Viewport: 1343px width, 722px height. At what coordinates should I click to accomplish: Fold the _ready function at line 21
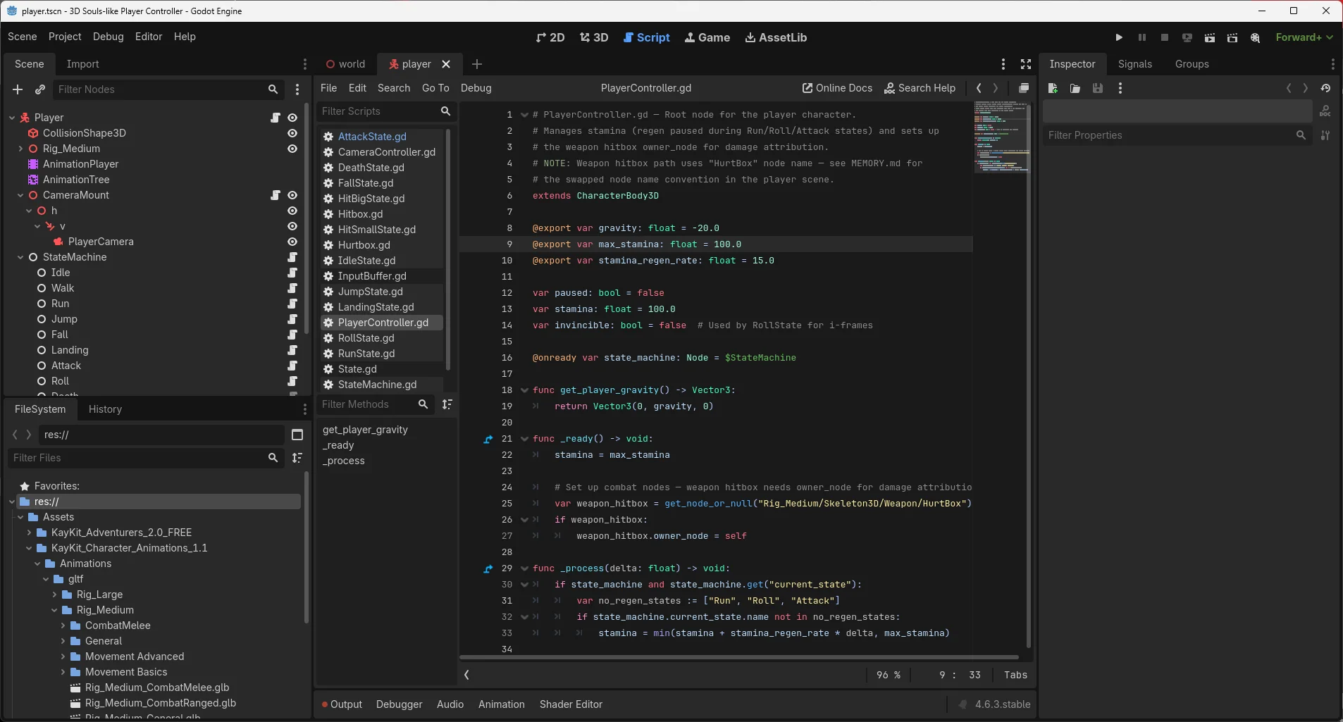[524, 439]
